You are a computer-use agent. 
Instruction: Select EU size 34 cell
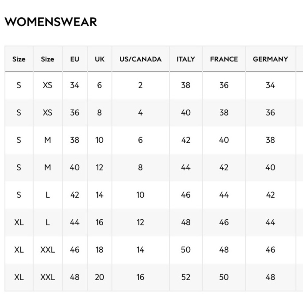75,85
